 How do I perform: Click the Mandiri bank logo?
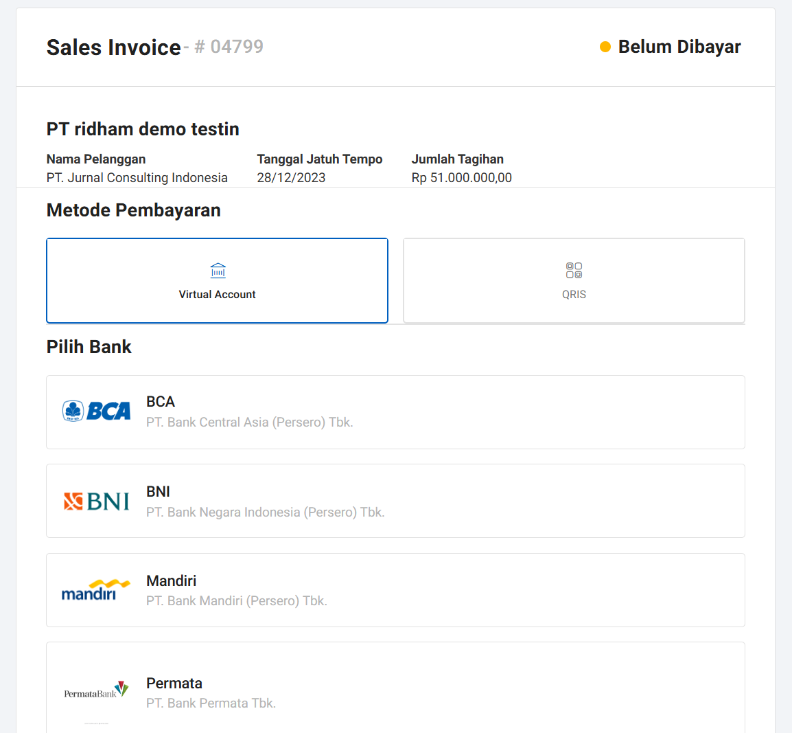coord(96,590)
